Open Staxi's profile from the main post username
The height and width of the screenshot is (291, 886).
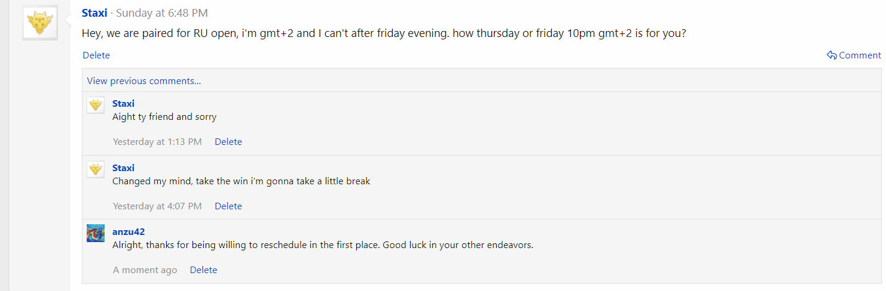click(94, 13)
